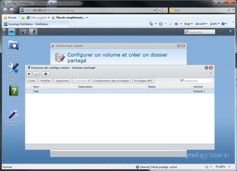
Task: Open control panel help question mark
Action: [x=210, y=74]
